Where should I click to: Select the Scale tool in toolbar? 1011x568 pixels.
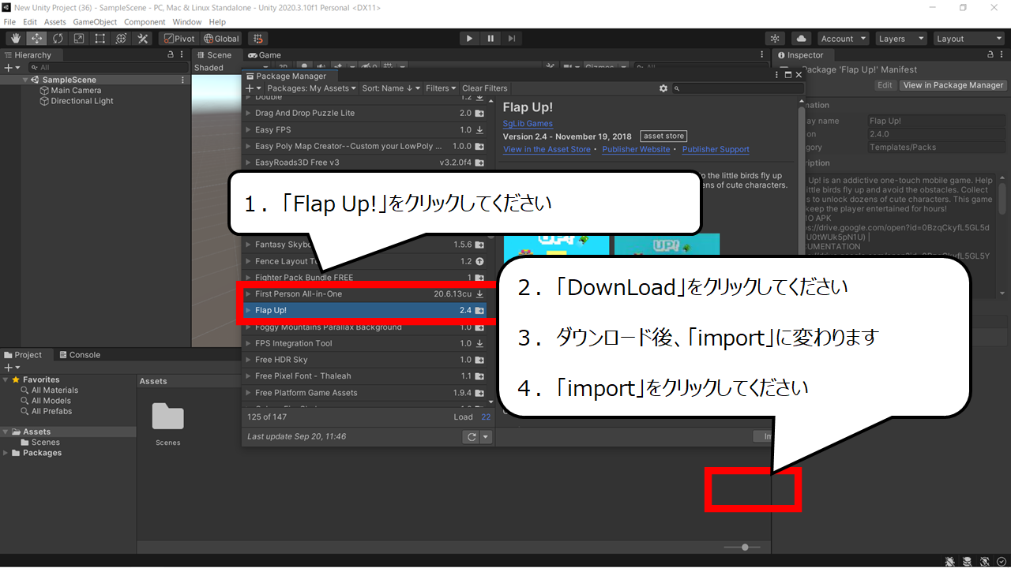tap(79, 38)
